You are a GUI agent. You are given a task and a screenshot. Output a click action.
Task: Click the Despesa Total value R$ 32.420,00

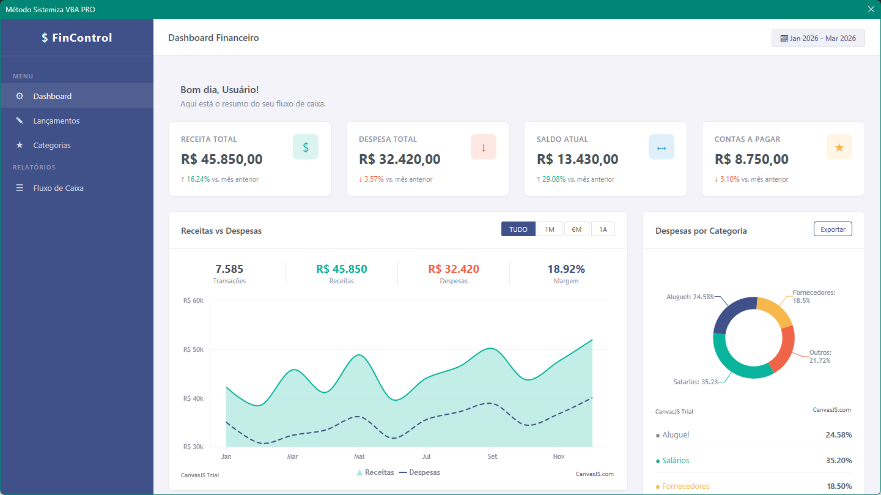(x=400, y=159)
